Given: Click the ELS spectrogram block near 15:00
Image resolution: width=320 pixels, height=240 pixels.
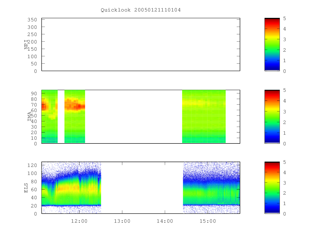Looking at the screenshot, I should tap(211, 188).
